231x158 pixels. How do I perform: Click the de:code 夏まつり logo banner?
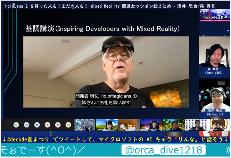pos(215,15)
